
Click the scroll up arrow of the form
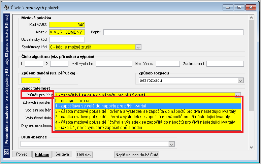(251, 18)
